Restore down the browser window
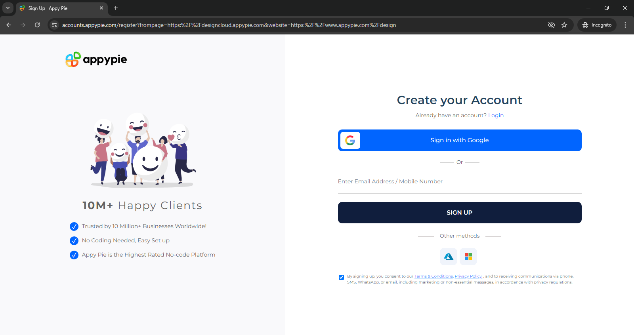 pyautogui.click(x=607, y=8)
